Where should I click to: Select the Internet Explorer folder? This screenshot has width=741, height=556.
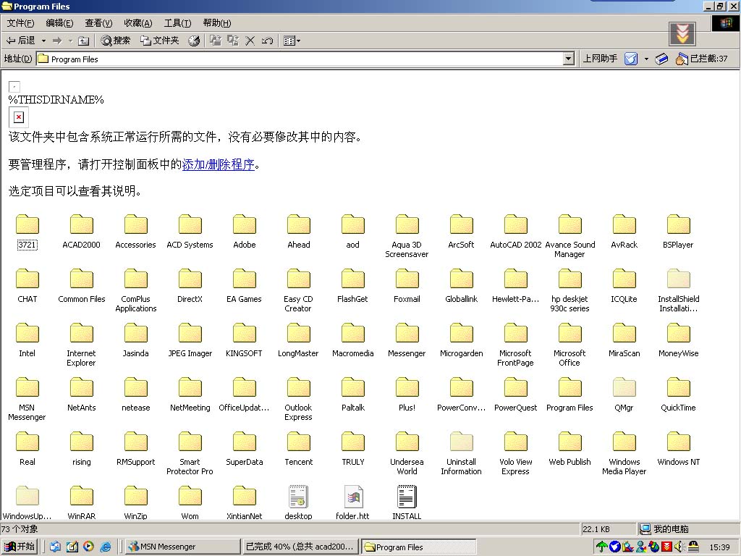point(81,345)
